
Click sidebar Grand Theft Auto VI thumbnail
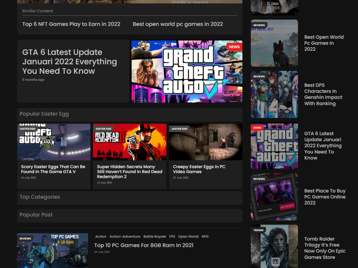click(275, 146)
